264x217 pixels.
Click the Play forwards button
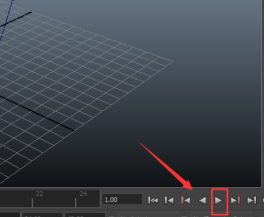(219, 201)
